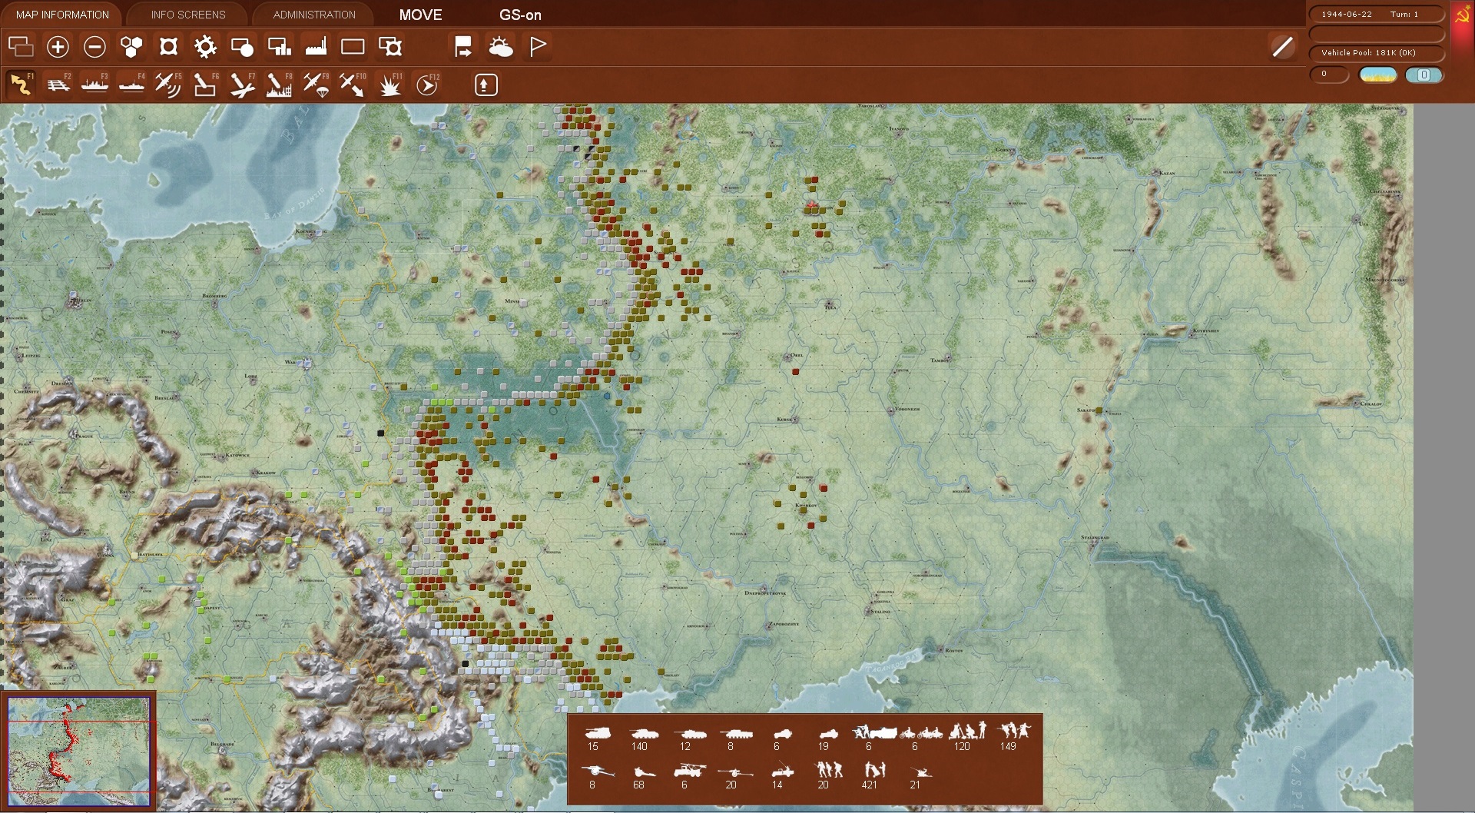Expand the INFO SCREENS menu
This screenshot has height=813, width=1475.
(187, 14)
